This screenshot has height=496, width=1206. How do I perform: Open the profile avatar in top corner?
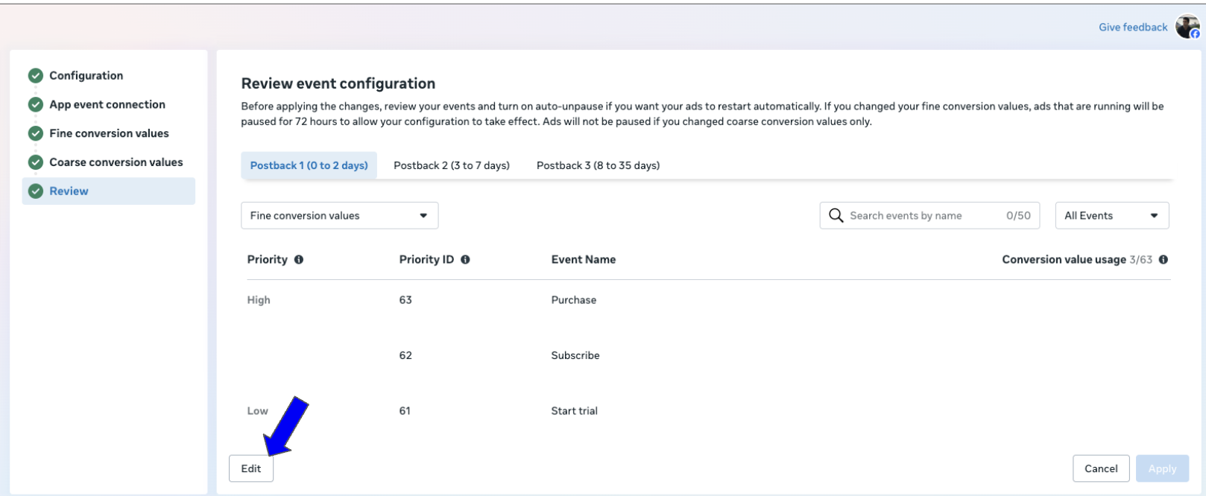[x=1187, y=27]
